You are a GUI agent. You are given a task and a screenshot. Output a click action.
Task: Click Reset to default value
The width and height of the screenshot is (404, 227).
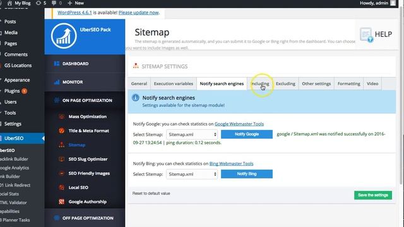151,194
